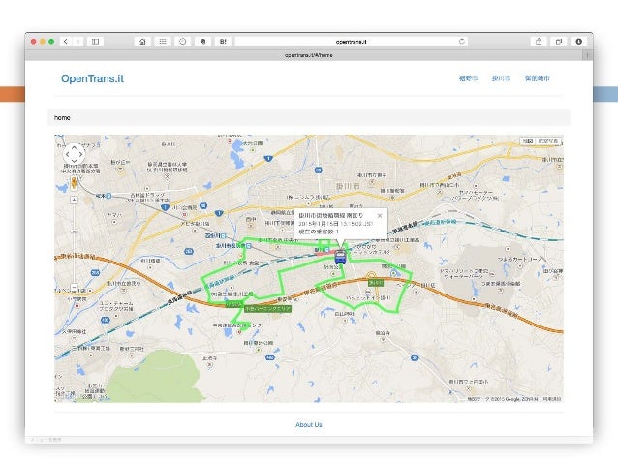Click the terms of use link on map
618x464 pixels.
coord(552,399)
